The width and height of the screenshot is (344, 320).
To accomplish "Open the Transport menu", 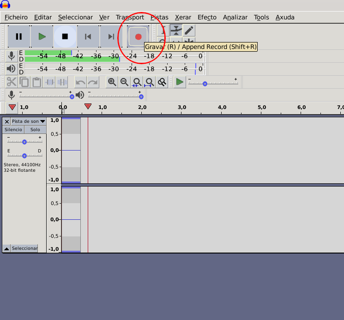I will pyautogui.click(x=130, y=18).
